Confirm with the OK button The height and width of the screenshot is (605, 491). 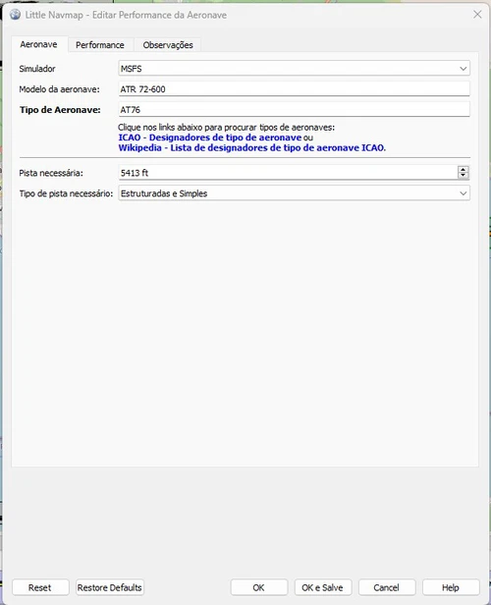[x=259, y=587]
